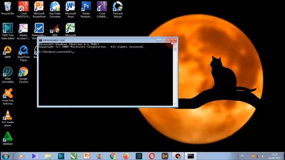The width and height of the screenshot is (285, 160).
Task: Select the Adobe Acrobat desktop shortcut
Action: click(x=23, y=31)
